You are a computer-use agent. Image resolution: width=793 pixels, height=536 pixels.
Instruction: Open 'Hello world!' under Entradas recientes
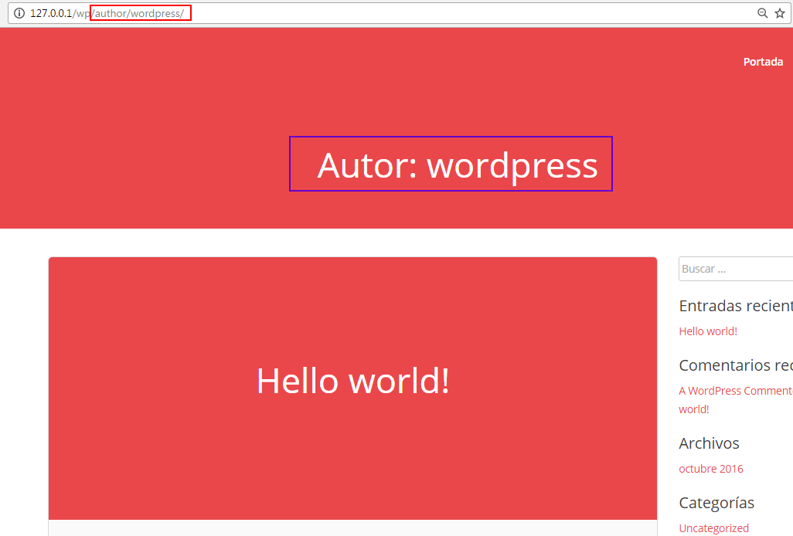707,331
